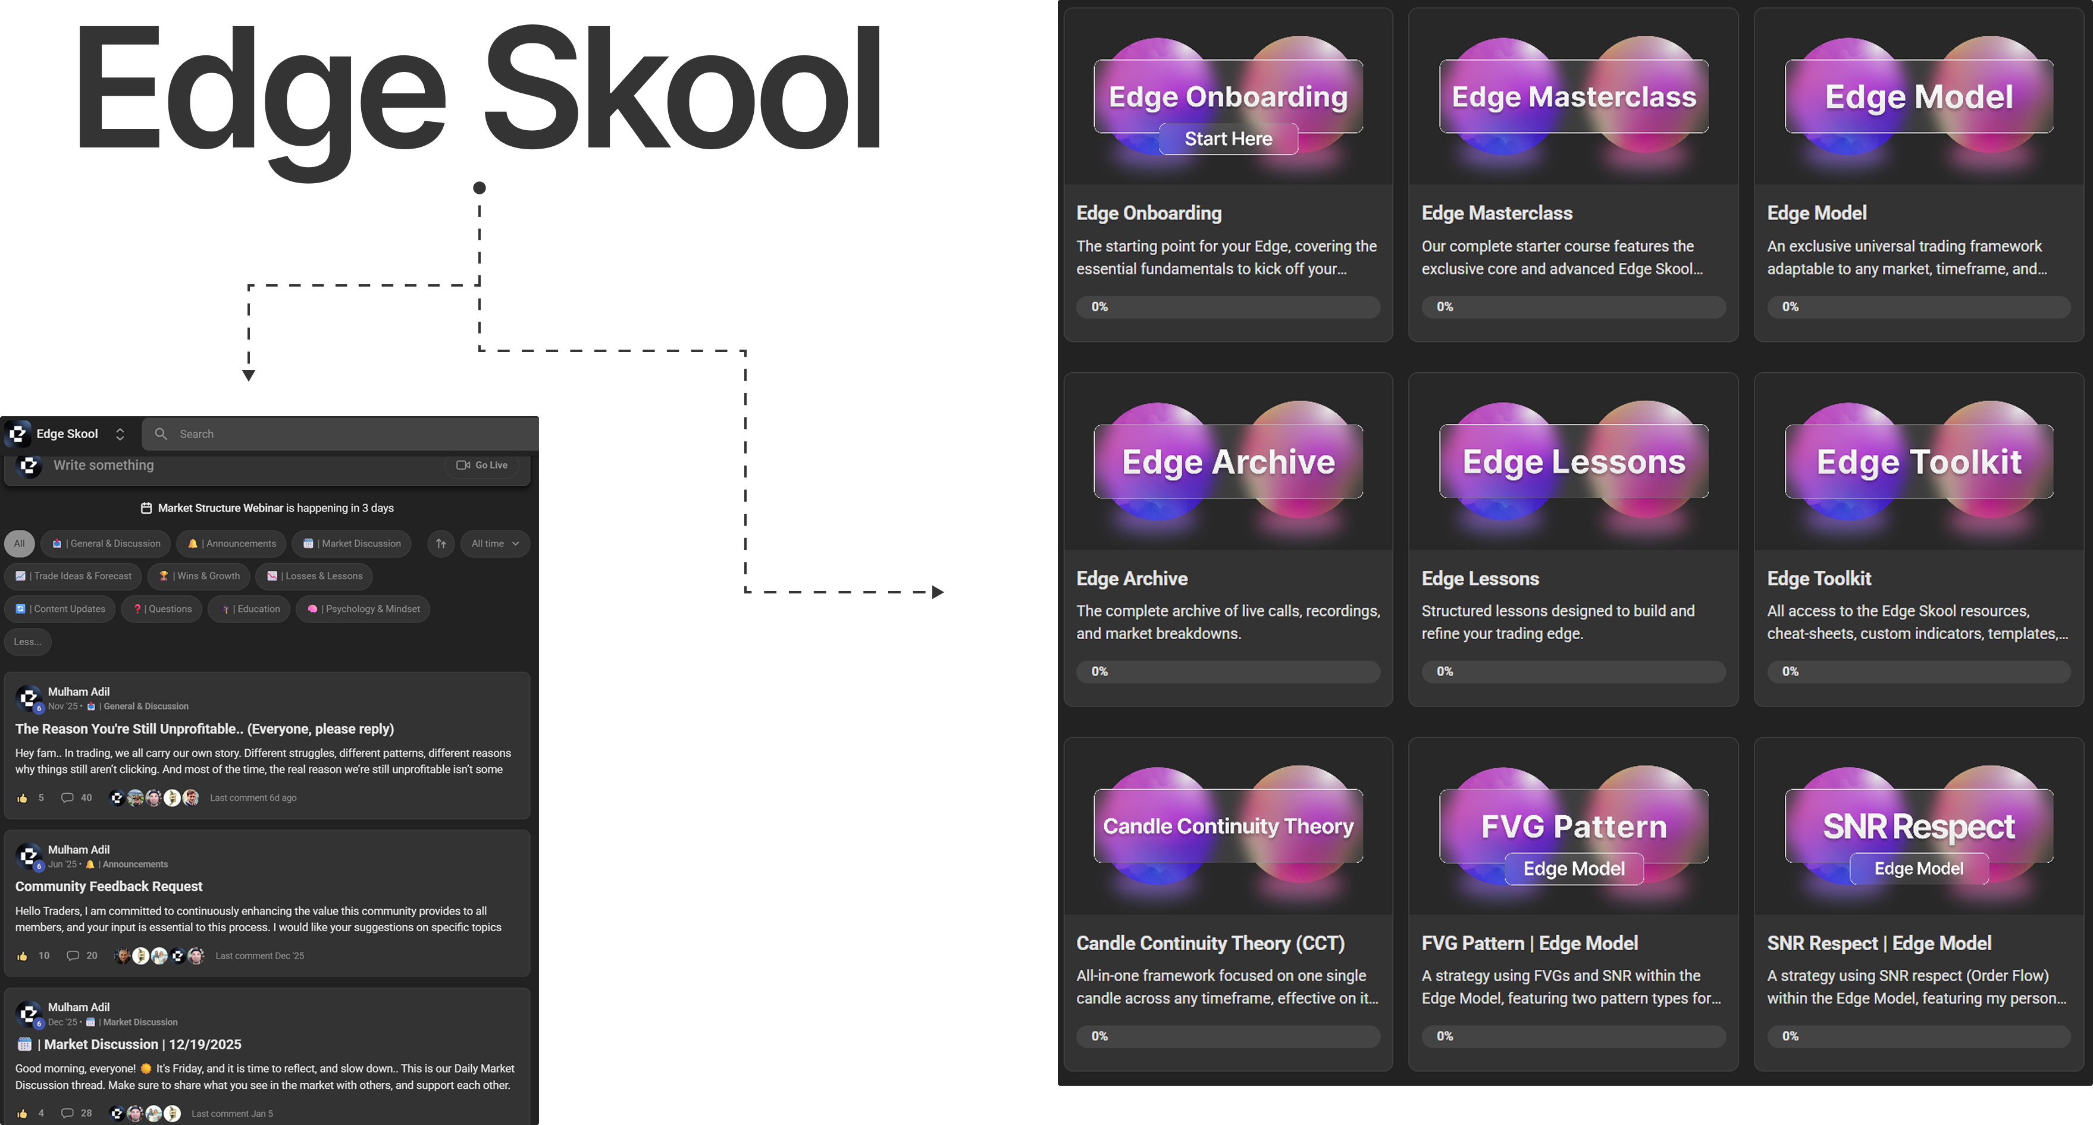Filter by Questions category
The image size is (2093, 1125).
point(162,608)
